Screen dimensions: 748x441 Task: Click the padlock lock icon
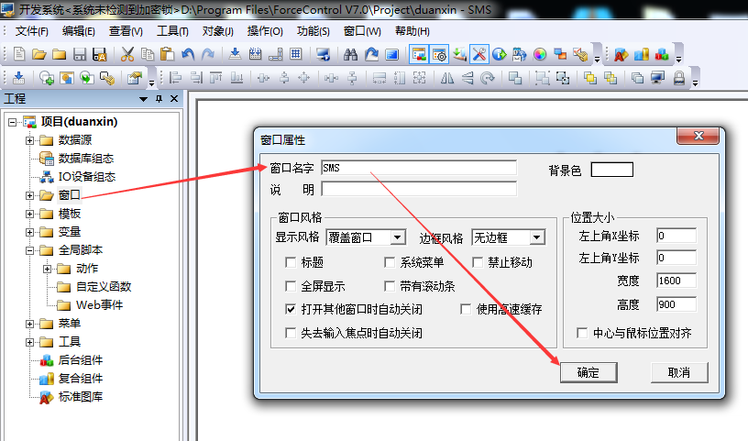click(x=679, y=77)
